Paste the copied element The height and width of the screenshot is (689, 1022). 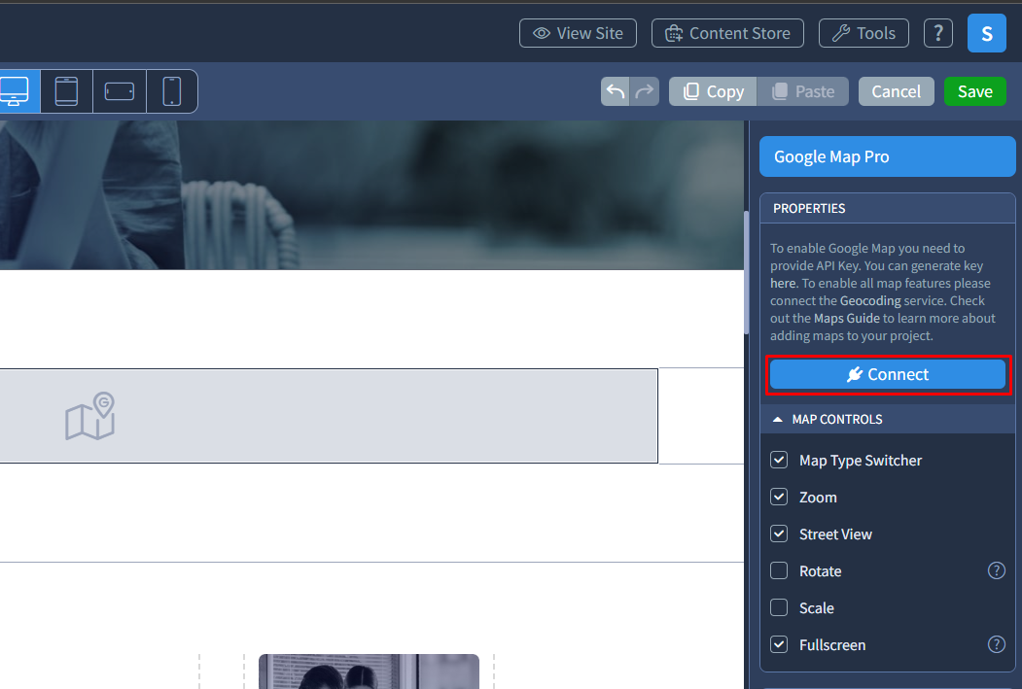coord(803,91)
